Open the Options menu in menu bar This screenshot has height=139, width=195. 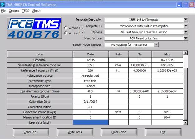coord(14,11)
